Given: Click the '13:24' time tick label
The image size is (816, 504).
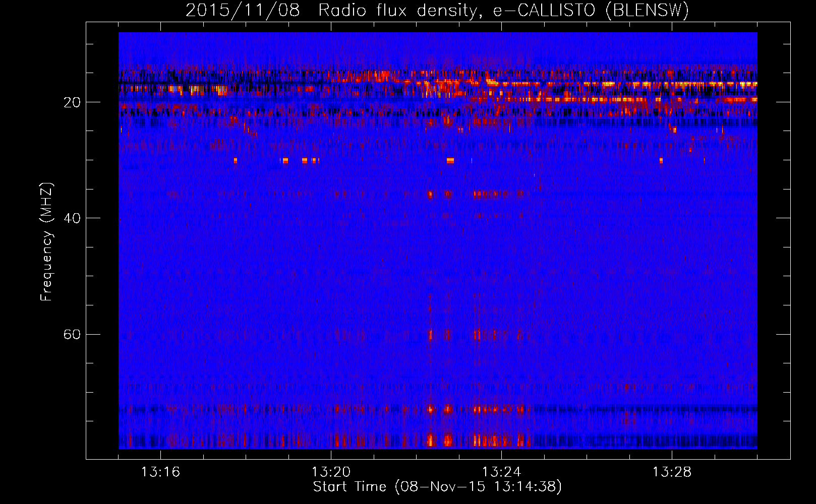Looking at the screenshot, I should [501, 472].
